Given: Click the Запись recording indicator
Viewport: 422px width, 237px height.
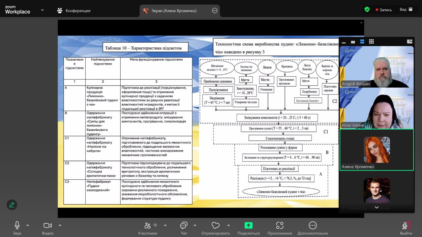Looking at the screenshot, I should 384,10.
